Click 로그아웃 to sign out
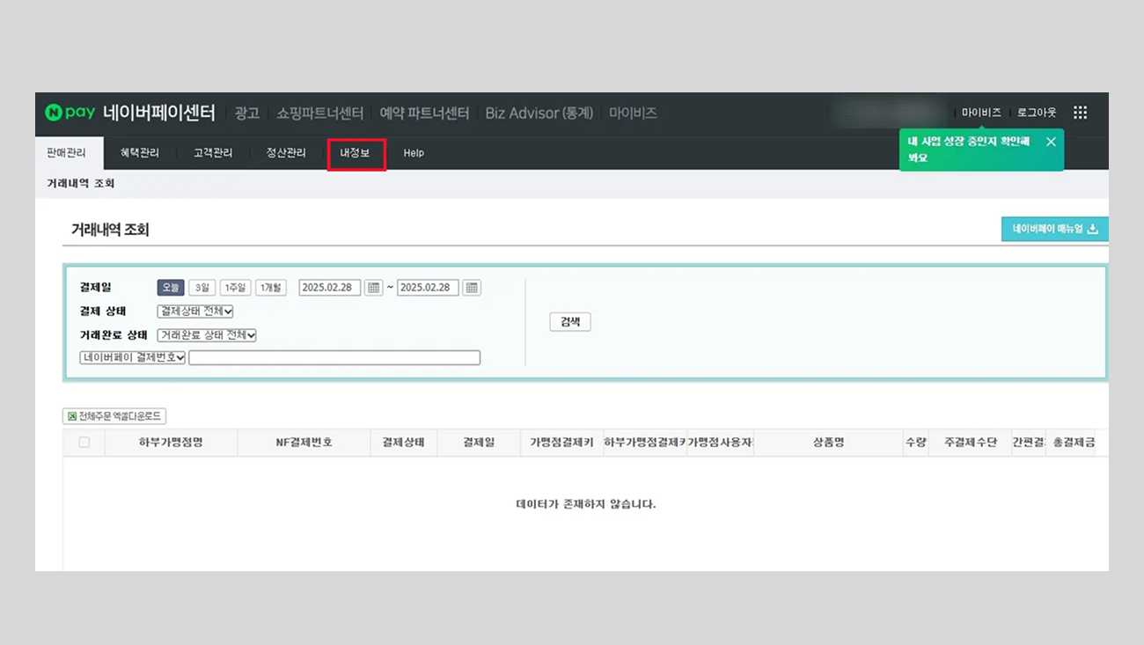The height and width of the screenshot is (645, 1144). [x=1037, y=113]
